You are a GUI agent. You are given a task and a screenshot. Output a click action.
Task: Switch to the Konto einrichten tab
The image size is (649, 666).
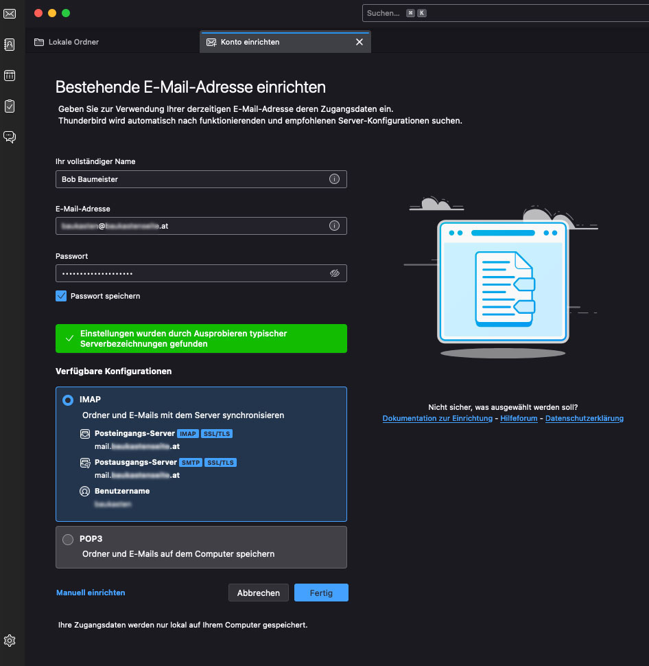pyautogui.click(x=285, y=42)
